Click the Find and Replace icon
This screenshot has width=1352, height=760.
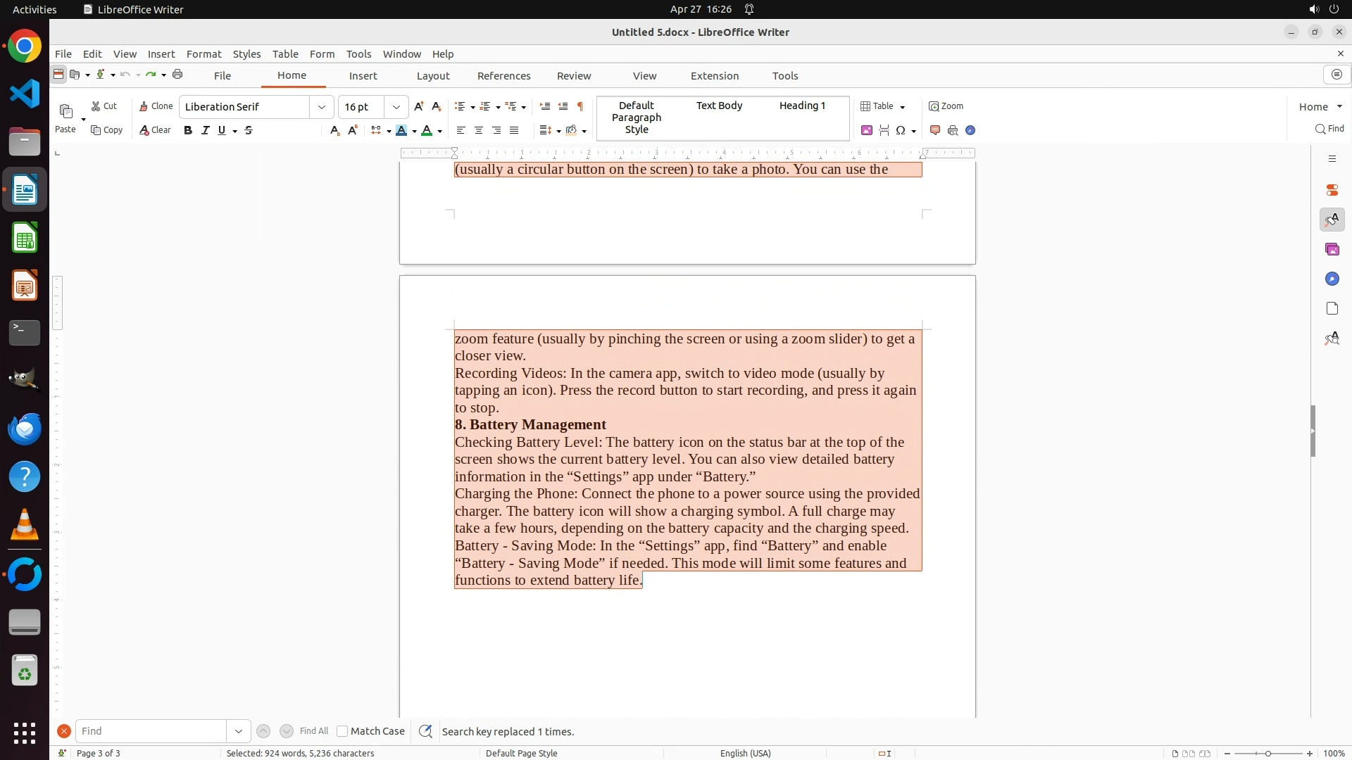coord(425,731)
